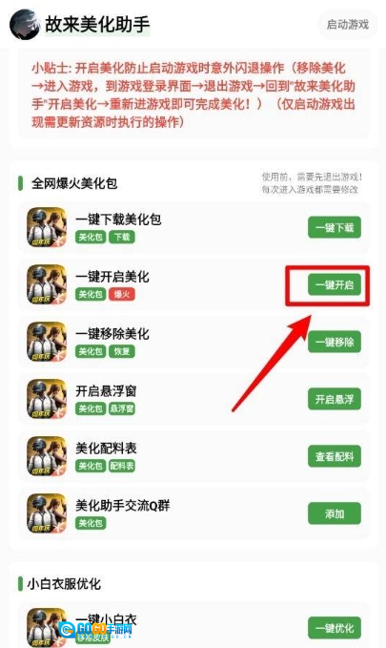Viewport: 386px width, 648px height.
Task: Tap game icon beside 美化配料表
Action: tap(47, 456)
